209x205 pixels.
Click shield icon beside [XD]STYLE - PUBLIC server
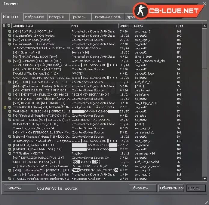[10, 95]
